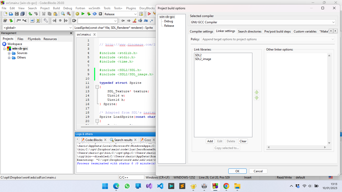342x192 pixels.
Task: Click the red Debug start icon
Action: (149, 14)
